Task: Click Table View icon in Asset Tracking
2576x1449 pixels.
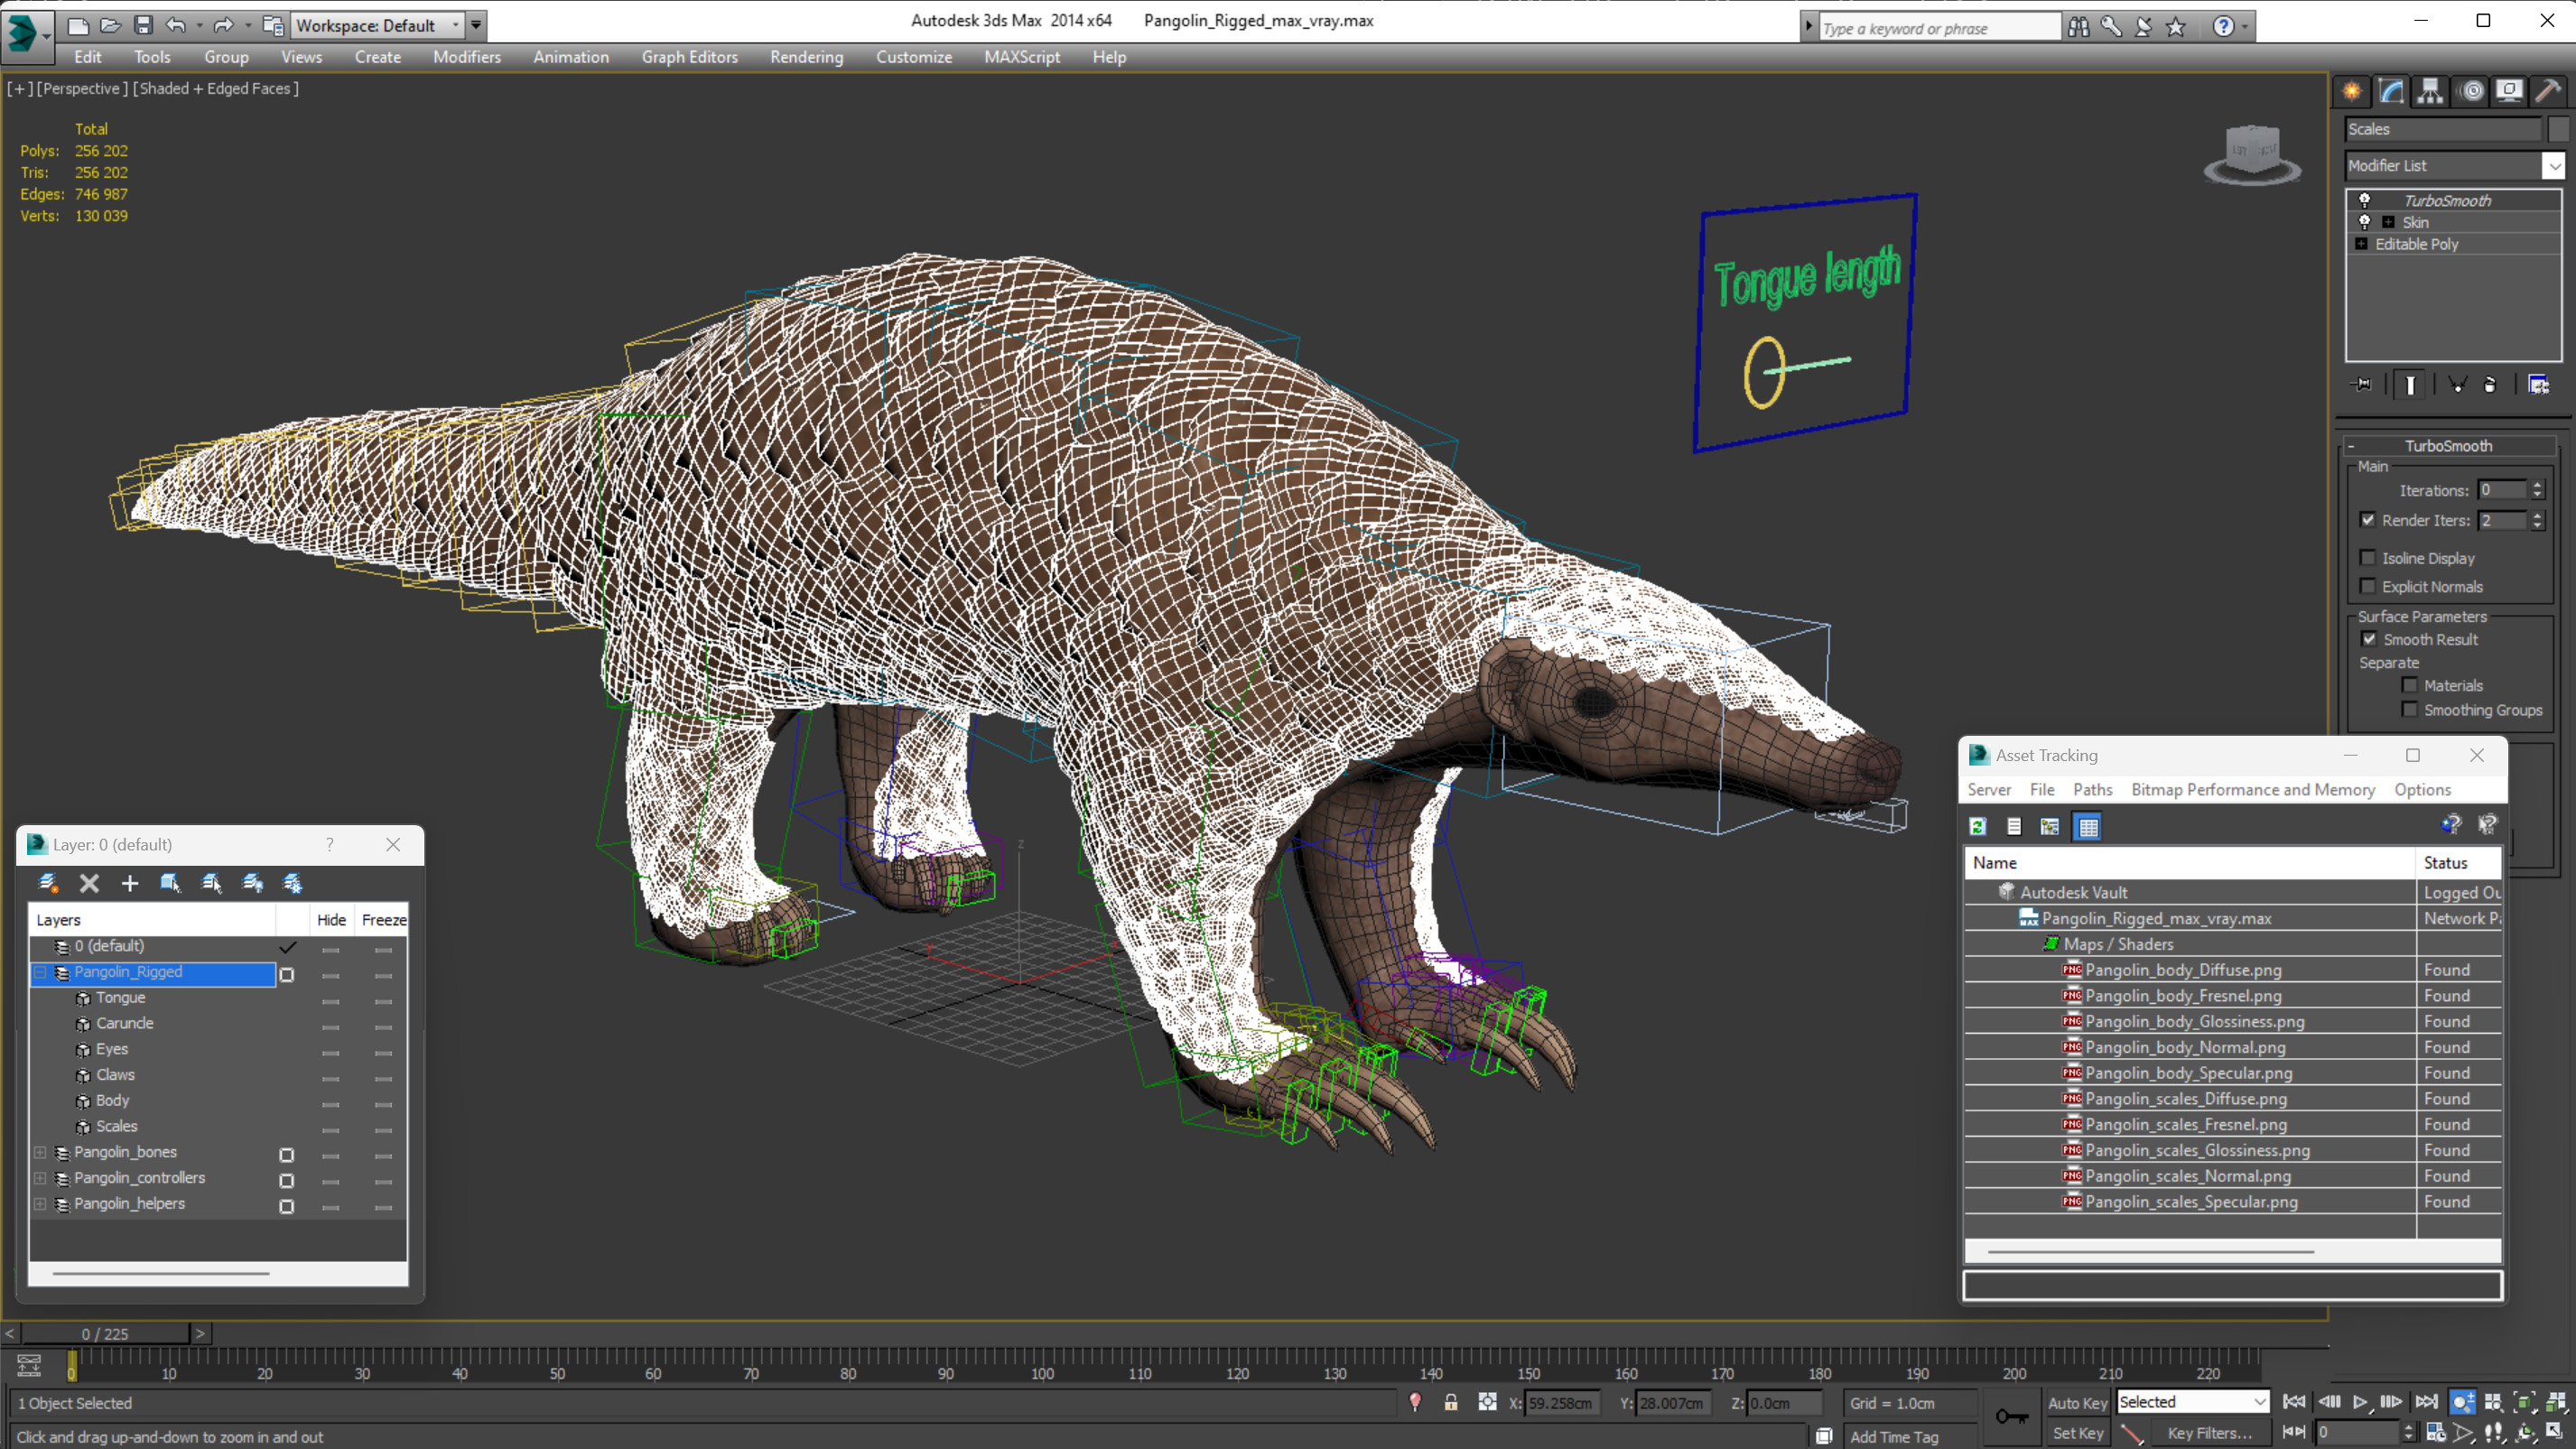Action: [2088, 826]
